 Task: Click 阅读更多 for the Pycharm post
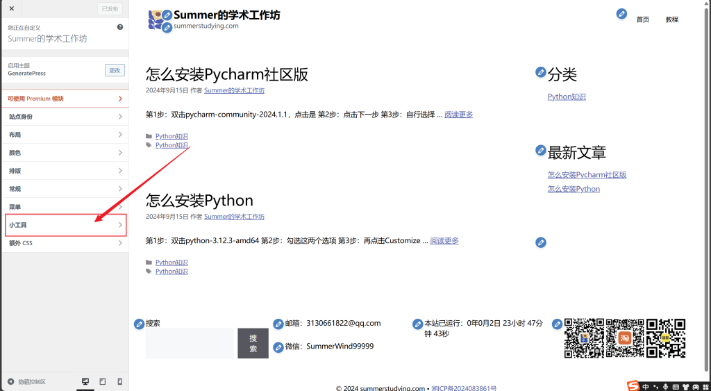(458, 115)
